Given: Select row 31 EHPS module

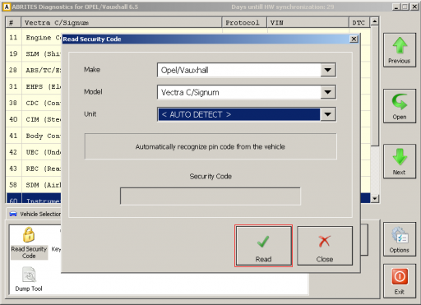Looking at the screenshot, I should click(34, 86).
